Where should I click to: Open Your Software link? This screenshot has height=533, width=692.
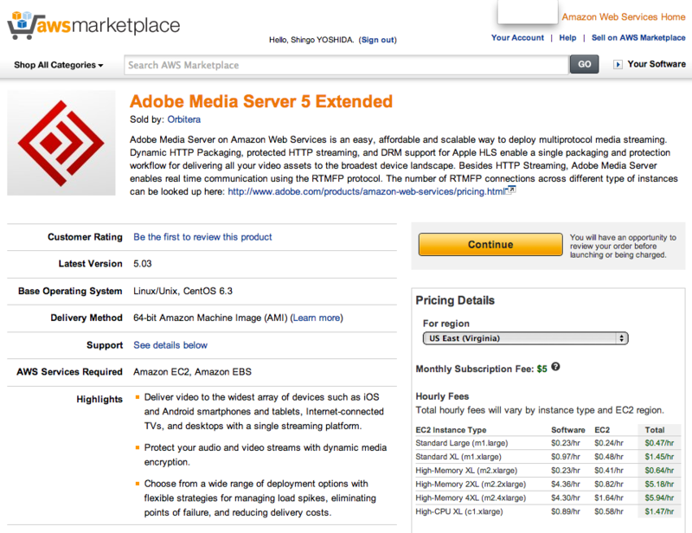[x=657, y=64]
